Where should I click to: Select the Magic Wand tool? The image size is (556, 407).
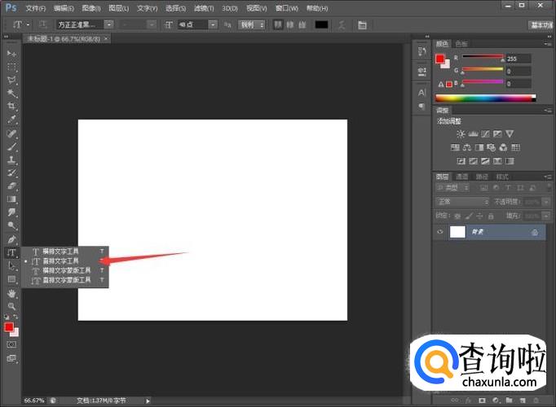(x=11, y=93)
